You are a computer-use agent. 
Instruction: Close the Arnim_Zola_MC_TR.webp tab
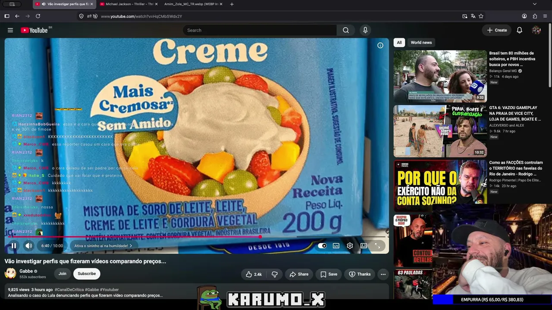pos(221,4)
